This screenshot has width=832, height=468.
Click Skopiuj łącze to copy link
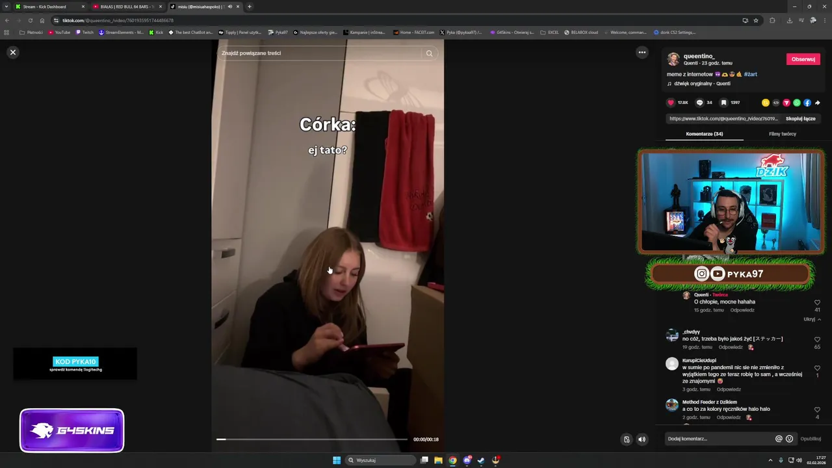click(800, 119)
